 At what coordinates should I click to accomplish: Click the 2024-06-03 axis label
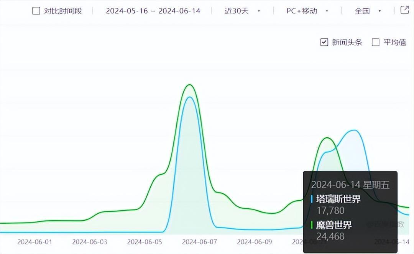[x=90, y=242]
